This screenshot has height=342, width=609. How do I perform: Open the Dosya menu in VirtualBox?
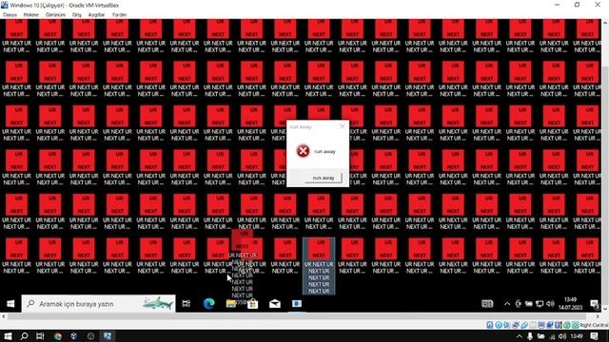coord(10,15)
